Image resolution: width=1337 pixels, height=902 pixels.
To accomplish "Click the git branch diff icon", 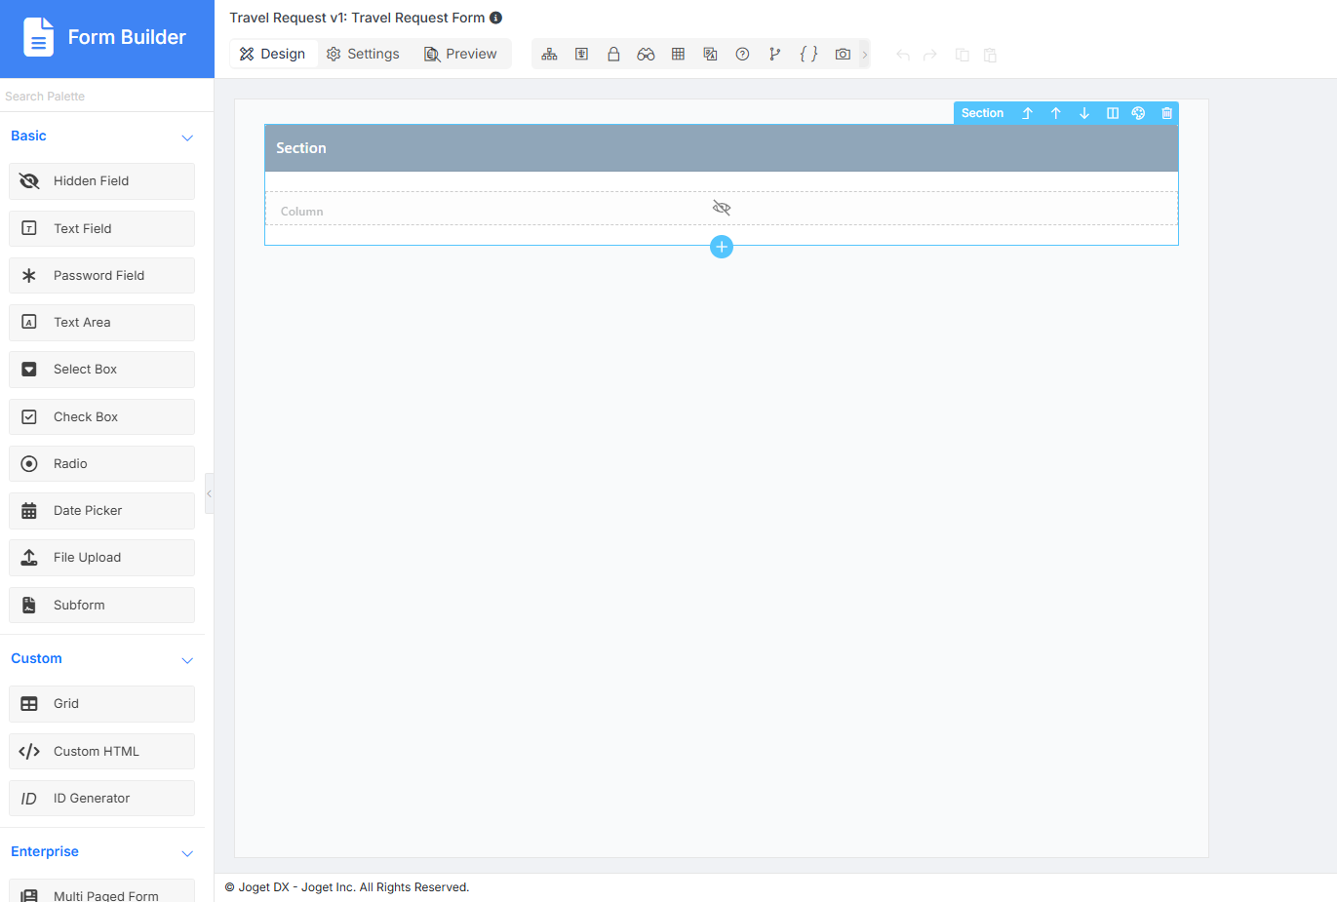I will click(774, 55).
